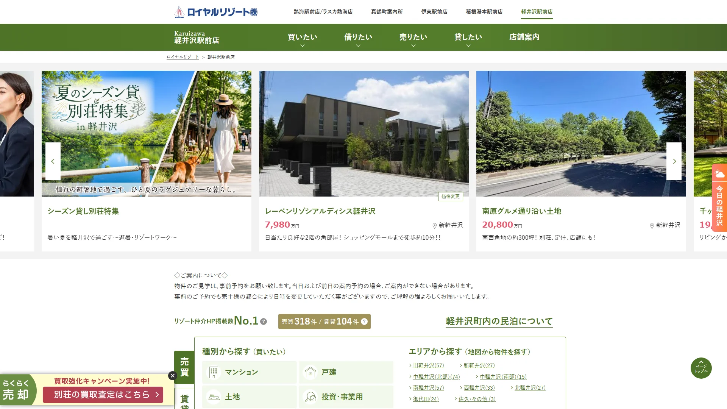Open 買いたい link in 種別から探す
The image size is (727, 409).
point(269,352)
